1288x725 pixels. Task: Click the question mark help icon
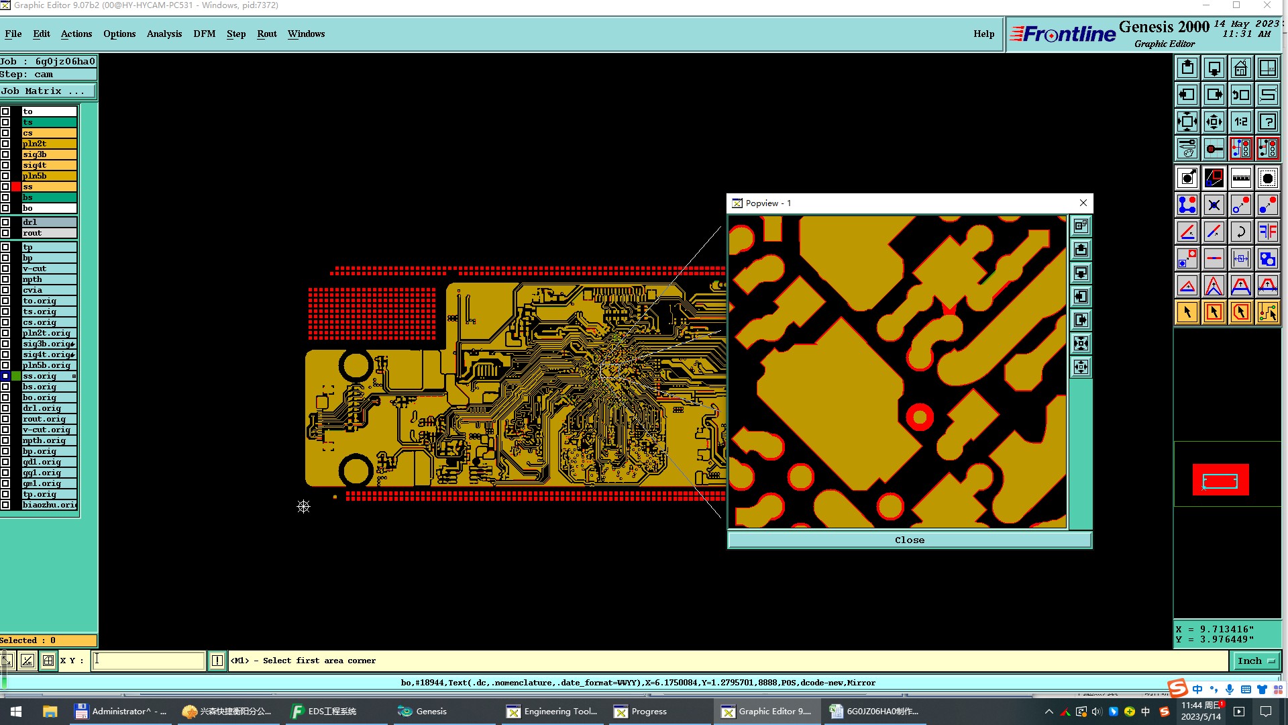[1268, 122]
